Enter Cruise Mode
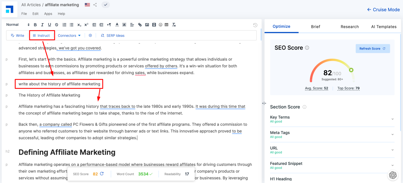 tap(383, 10)
